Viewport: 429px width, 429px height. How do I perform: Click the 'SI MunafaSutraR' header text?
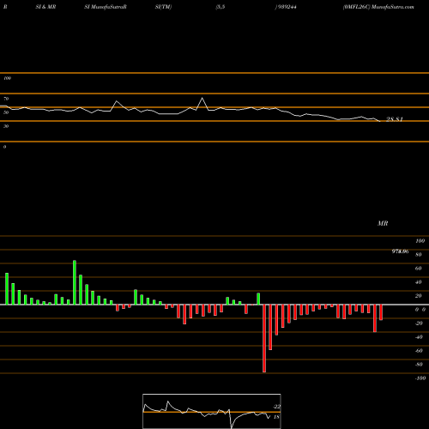106,7
